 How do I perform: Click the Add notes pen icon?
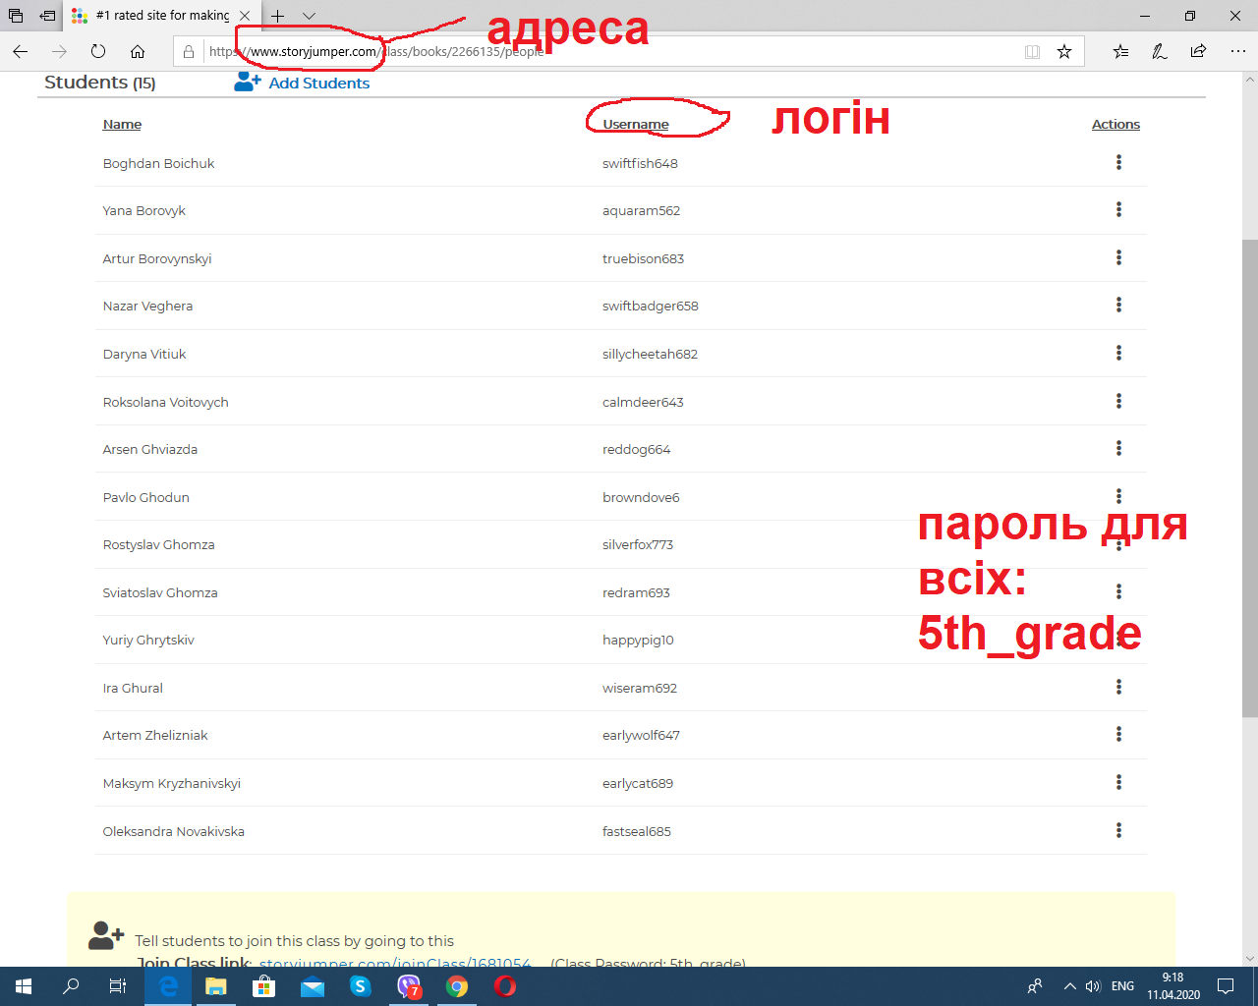pyautogui.click(x=1160, y=52)
